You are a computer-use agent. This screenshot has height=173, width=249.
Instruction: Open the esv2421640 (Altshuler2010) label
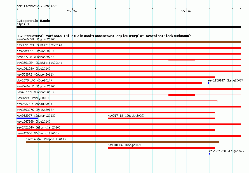coord(39,127)
